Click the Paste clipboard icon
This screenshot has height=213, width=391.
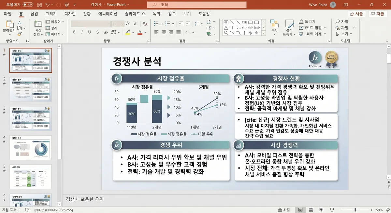click(x=9, y=24)
